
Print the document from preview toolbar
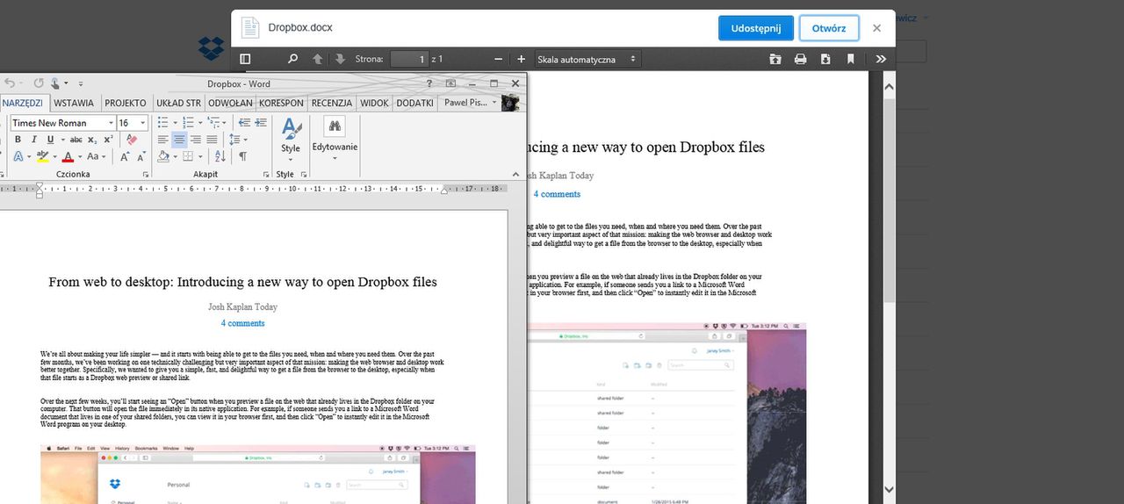pos(800,59)
